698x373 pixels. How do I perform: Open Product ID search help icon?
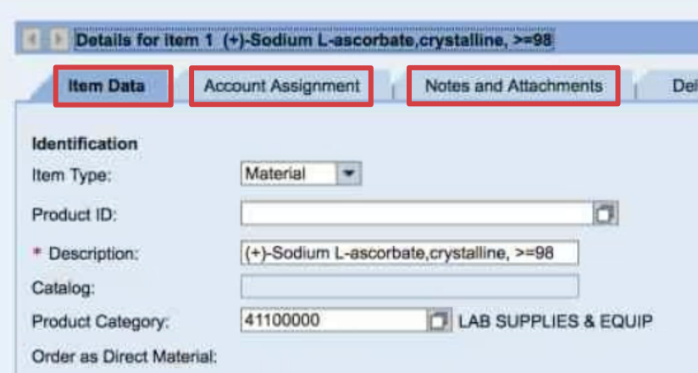coord(605,214)
